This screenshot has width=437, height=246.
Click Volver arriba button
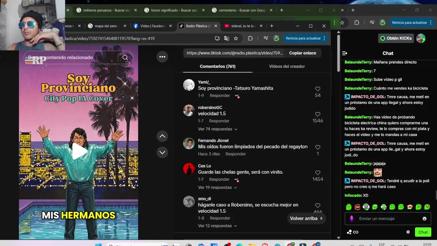coord(306,218)
